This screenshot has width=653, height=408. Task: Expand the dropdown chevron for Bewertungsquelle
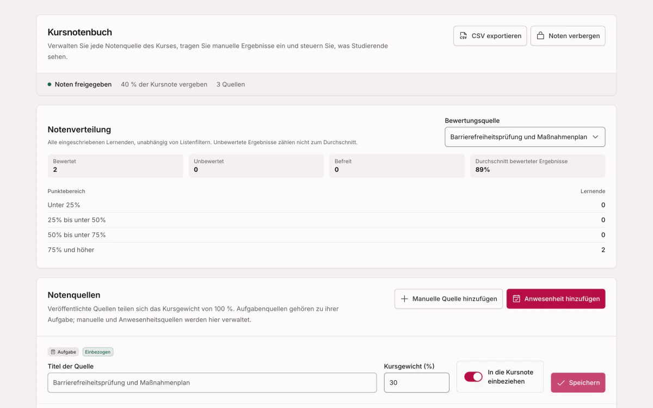(x=595, y=137)
